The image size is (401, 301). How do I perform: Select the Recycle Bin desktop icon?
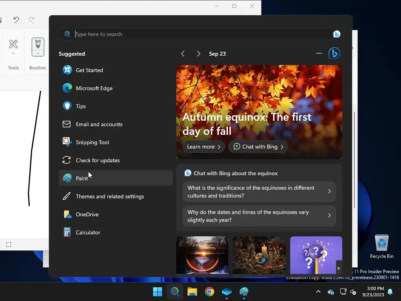(x=381, y=247)
